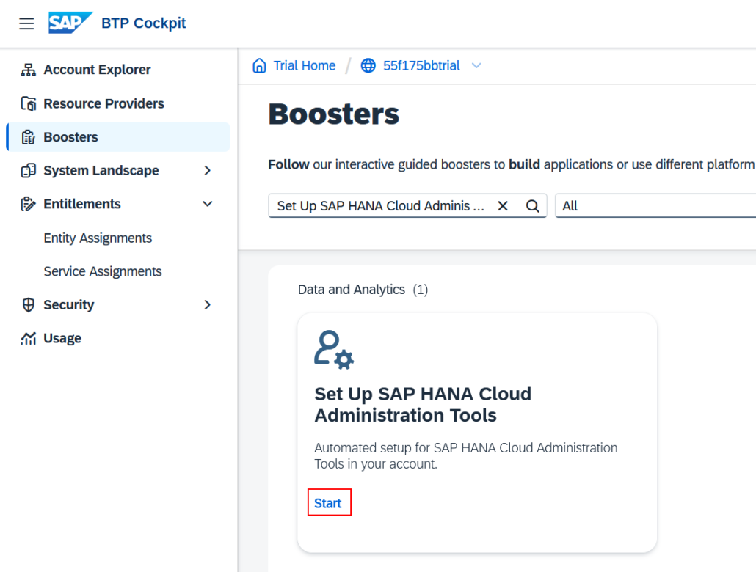
Task: Open the 55f175bbtrial breadcrumb dropdown
Action: point(476,65)
